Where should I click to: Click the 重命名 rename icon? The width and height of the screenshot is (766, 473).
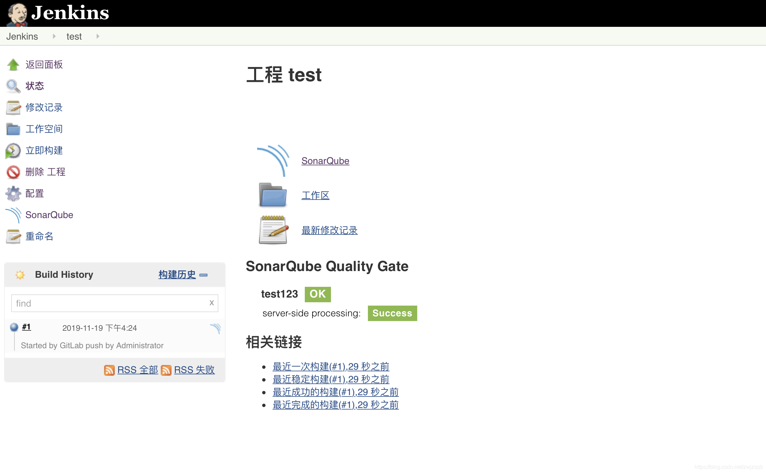pyautogui.click(x=13, y=236)
